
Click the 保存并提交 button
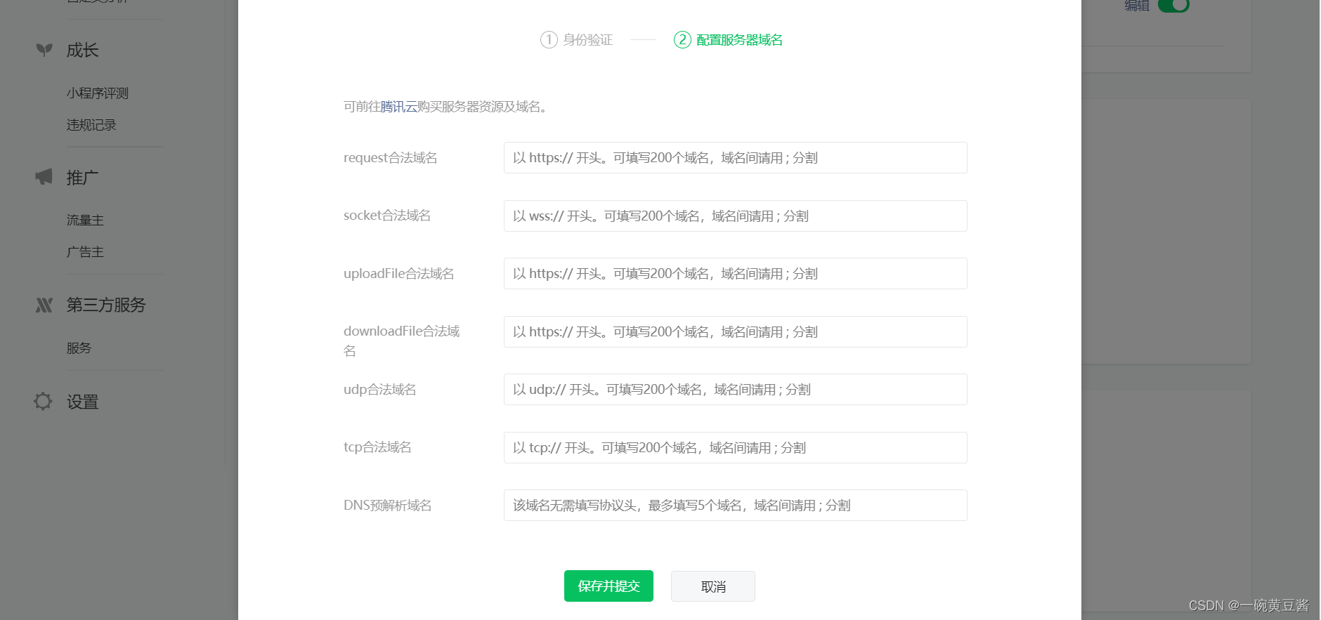609,586
